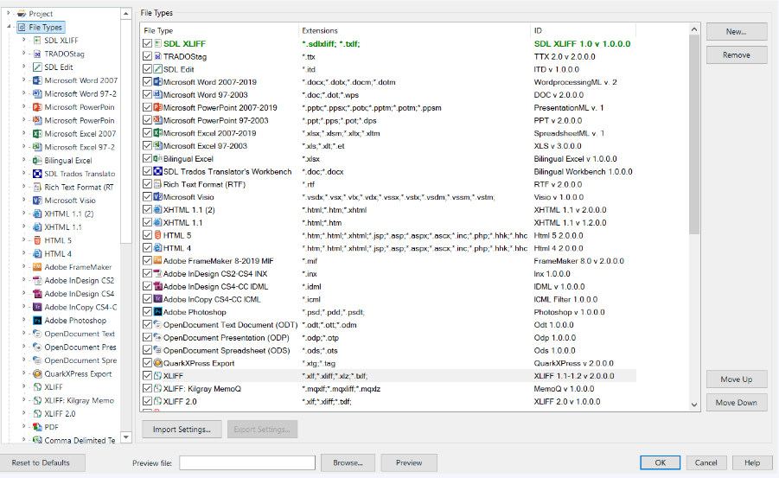Expand the HTML 5 tree node
The width and height of the screenshot is (779, 478).
click(x=24, y=240)
